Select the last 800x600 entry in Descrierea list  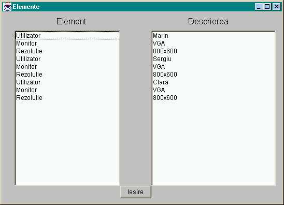tap(214, 98)
